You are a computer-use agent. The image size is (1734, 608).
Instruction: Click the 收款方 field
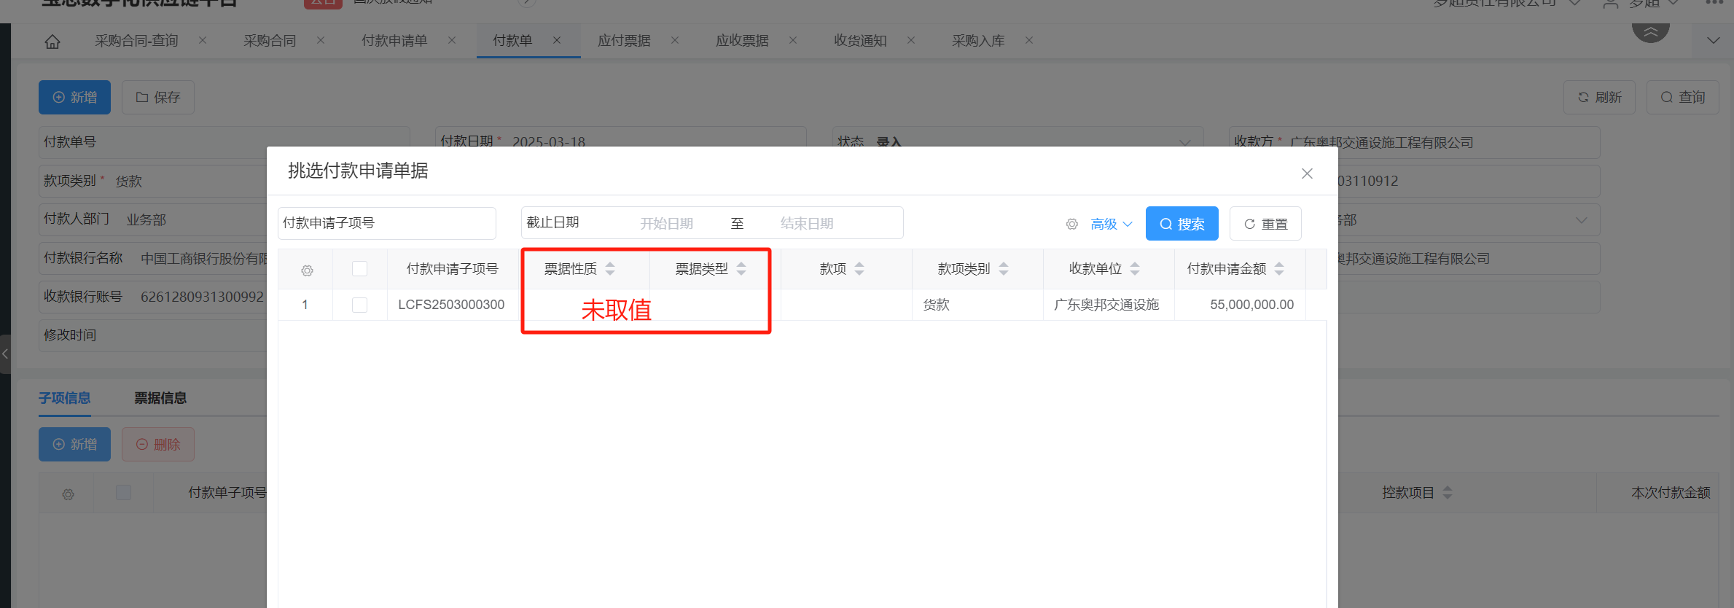click(x=1414, y=142)
